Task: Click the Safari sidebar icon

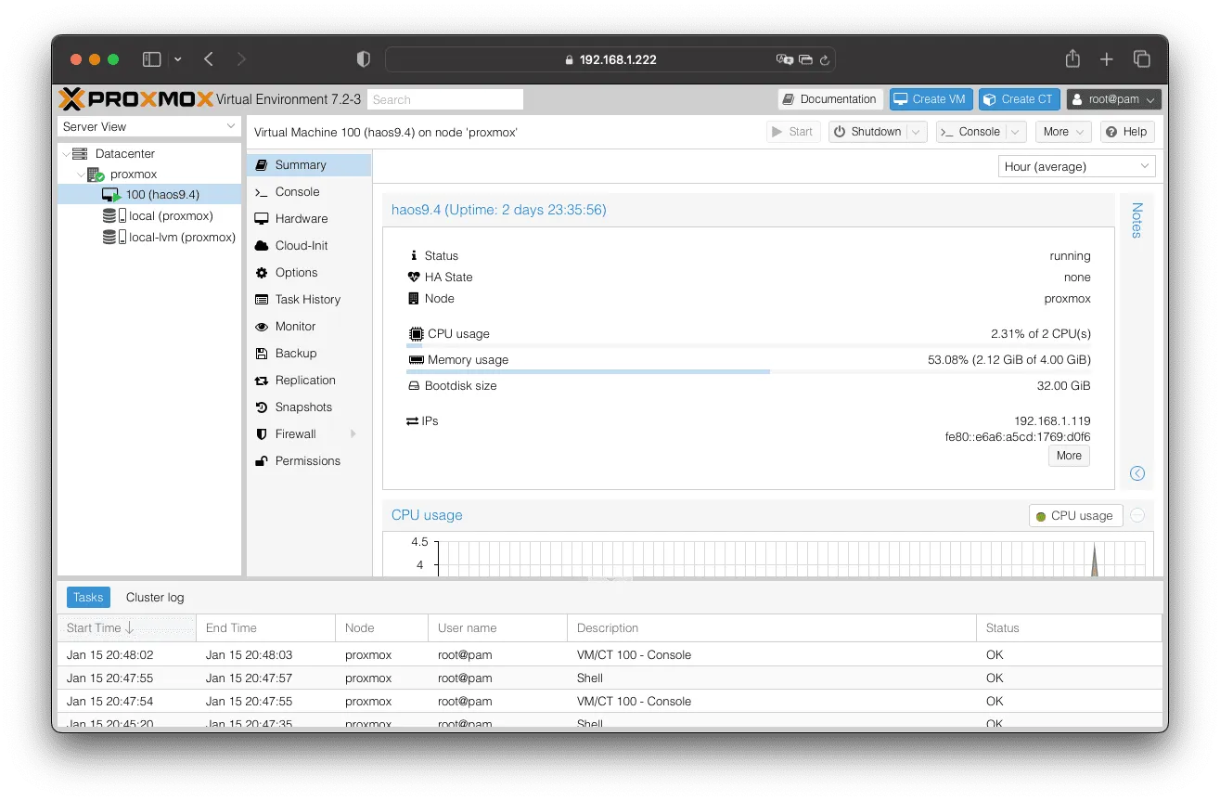Action: tap(152, 59)
